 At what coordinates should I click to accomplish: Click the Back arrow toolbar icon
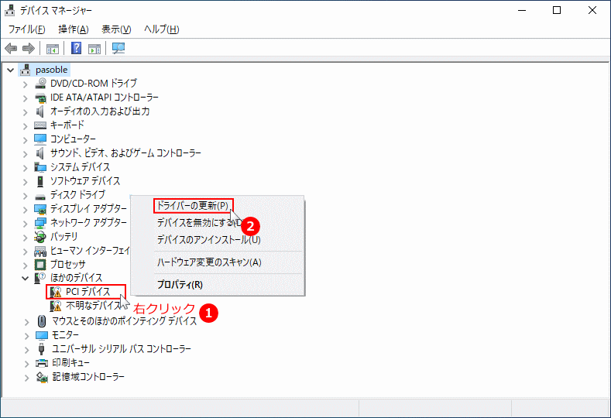(11, 48)
